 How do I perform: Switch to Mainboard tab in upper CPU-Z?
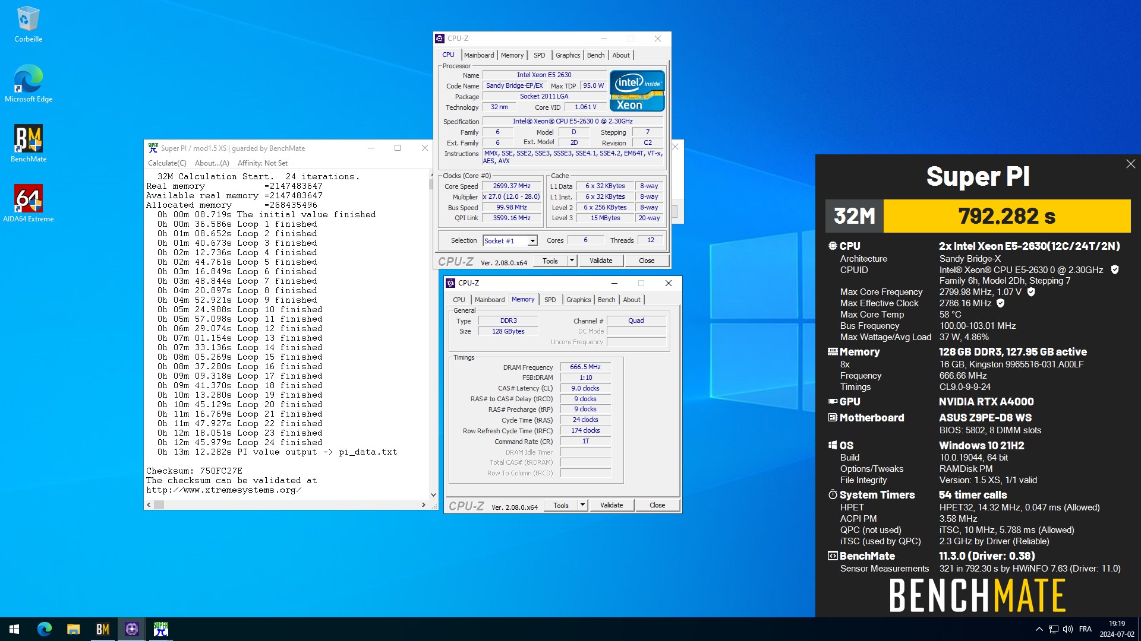point(479,55)
